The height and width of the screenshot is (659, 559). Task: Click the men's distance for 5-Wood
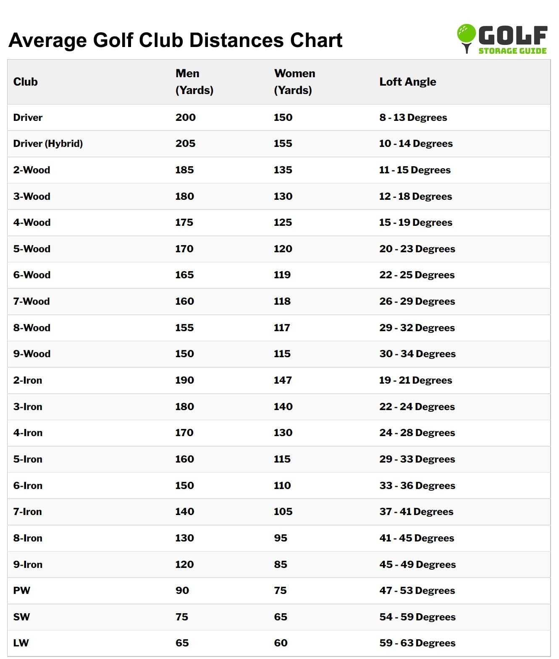184,249
